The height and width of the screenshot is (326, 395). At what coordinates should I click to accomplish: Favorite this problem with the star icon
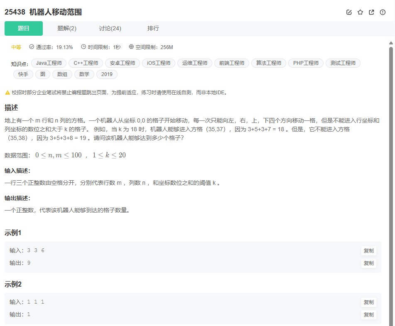(360, 12)
